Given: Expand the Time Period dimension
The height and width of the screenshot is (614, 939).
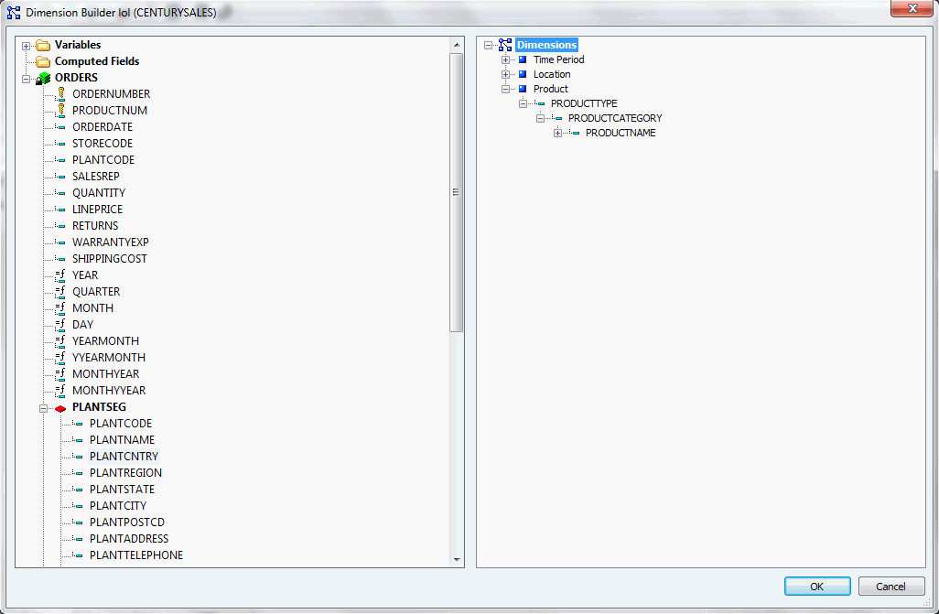Looking at the screenshot, I should [x=505, y=59].
